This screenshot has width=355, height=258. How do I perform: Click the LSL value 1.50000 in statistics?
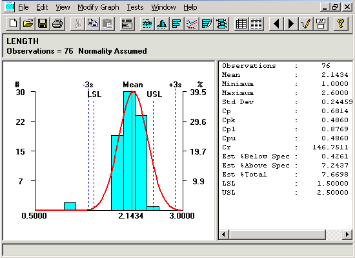pos(332,184)
